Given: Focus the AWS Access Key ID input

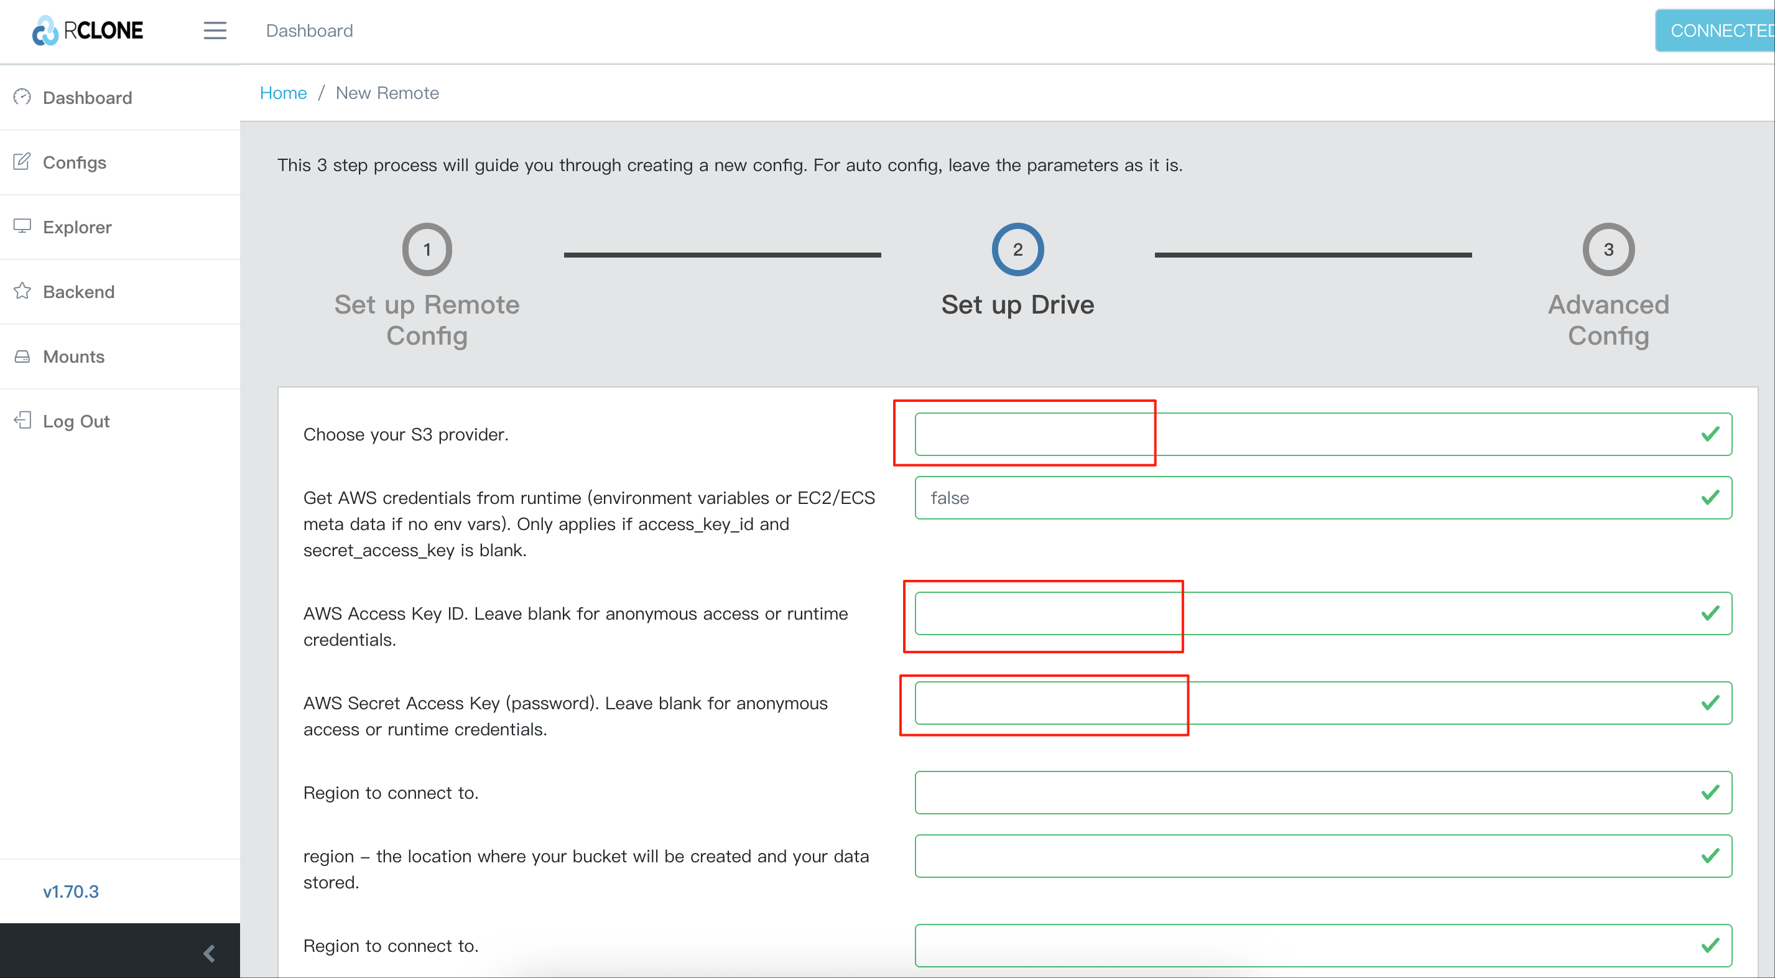Looking at the screenshot, I should [x=1323, y=613].
